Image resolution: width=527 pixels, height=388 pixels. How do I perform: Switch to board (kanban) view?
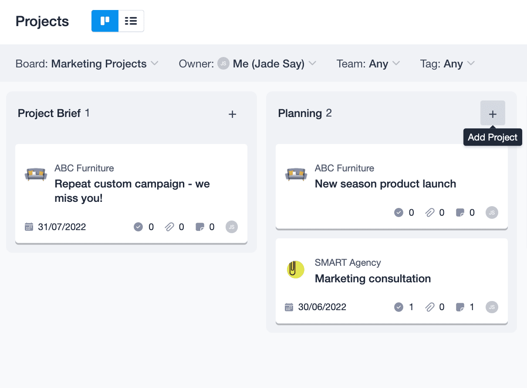click(105, 21)
